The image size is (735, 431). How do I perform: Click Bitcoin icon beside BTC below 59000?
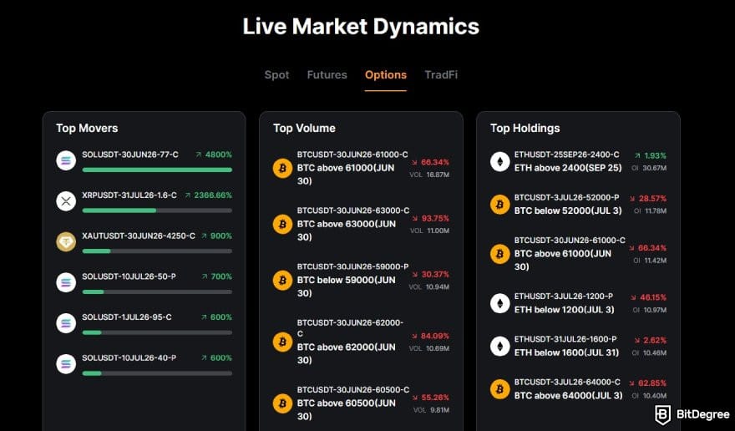[x=282, y=280]
